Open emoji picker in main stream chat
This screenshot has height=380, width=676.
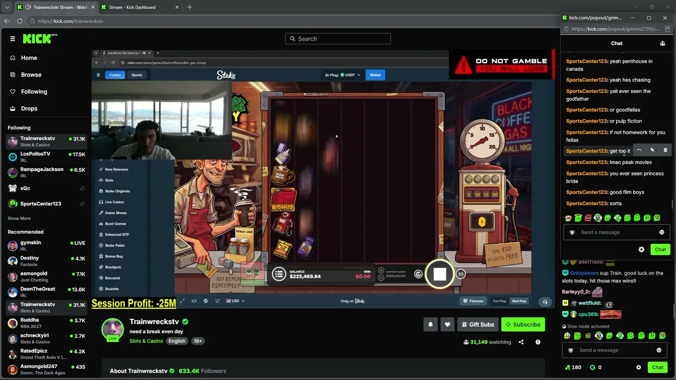659,350
